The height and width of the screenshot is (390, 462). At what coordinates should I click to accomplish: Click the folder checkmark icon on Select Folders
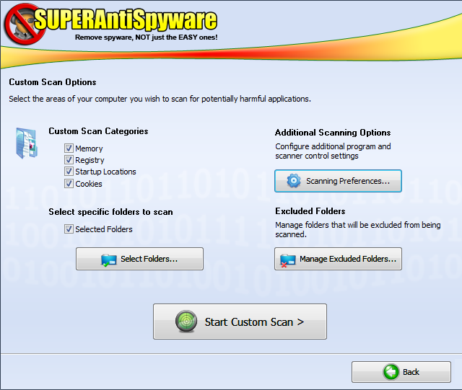(x=109, y=260)
